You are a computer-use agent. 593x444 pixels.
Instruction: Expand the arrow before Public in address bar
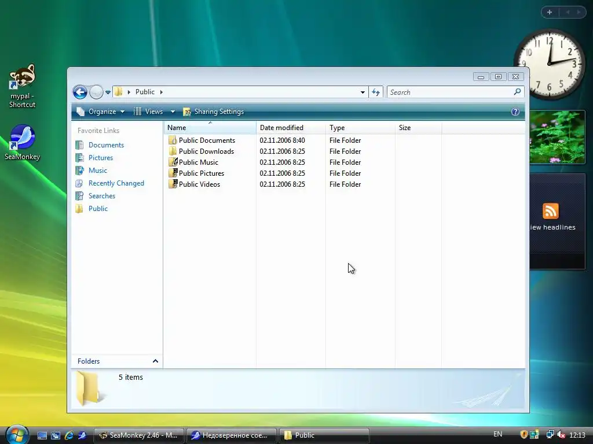[129, 92]
